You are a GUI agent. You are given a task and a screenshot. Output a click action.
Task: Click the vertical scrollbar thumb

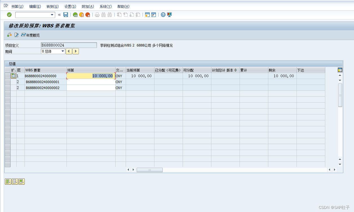point(340,95)
